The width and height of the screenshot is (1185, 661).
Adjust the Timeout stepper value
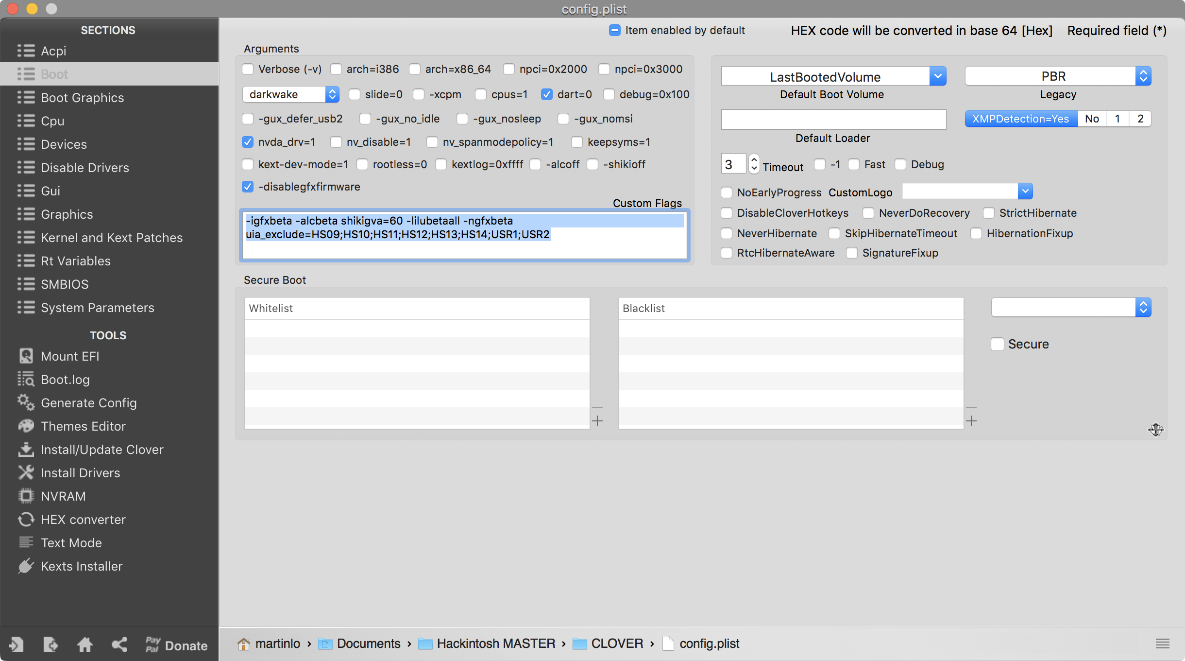753,164
